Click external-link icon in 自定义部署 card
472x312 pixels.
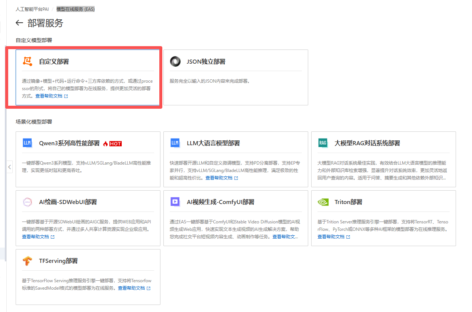(x=66, y=96)
